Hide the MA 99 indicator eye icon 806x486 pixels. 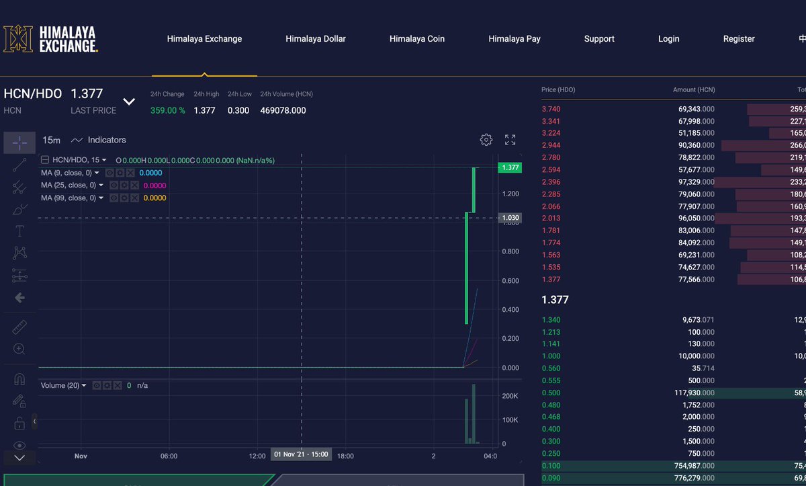[x=114, y=198]
